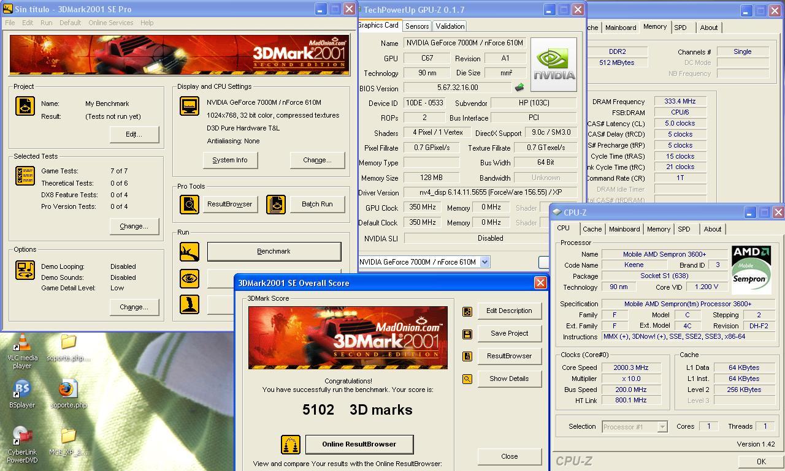Click the Save Project floppy icon
Viewport: 785px width, 471px height.
coord(467,334)
